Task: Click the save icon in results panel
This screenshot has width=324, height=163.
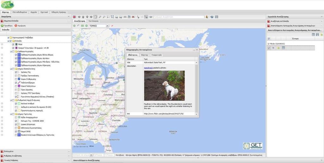Action: 317,35
